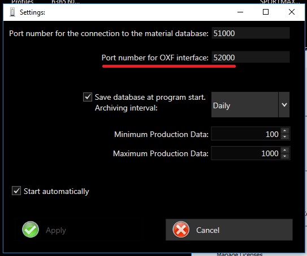
Task: Click the OXF interface port number field
Action: pos(250,57)
